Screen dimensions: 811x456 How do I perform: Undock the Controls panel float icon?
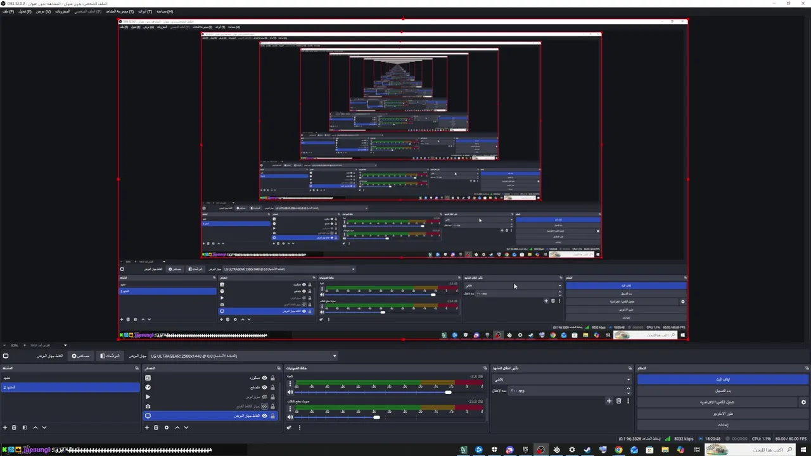click(x=807, y=368)
